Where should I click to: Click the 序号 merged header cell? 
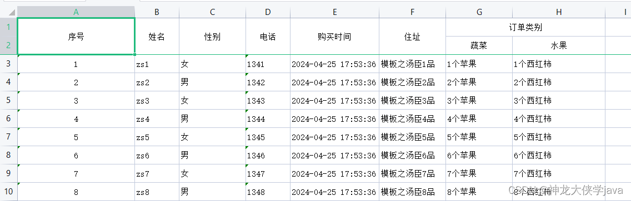pos(76,37)
